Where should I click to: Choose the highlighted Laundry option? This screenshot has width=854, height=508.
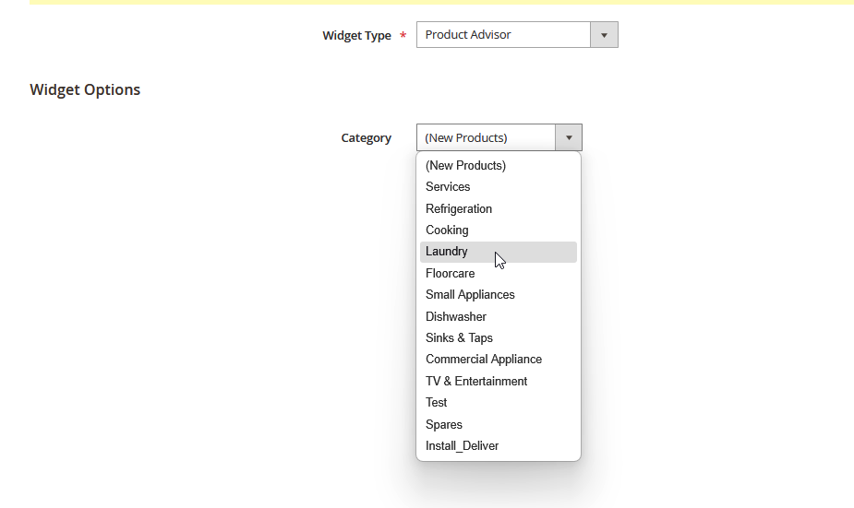click(447, 252)
